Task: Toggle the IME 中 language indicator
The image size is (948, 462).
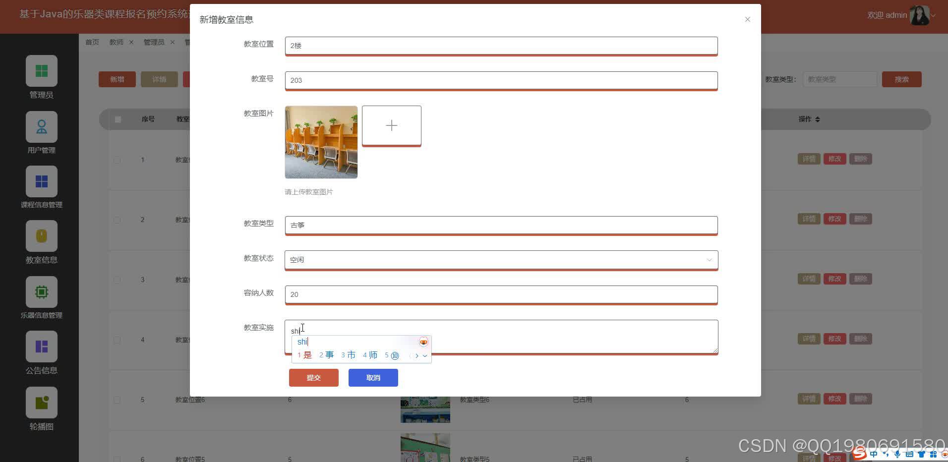Action: [x=874, y=454]
